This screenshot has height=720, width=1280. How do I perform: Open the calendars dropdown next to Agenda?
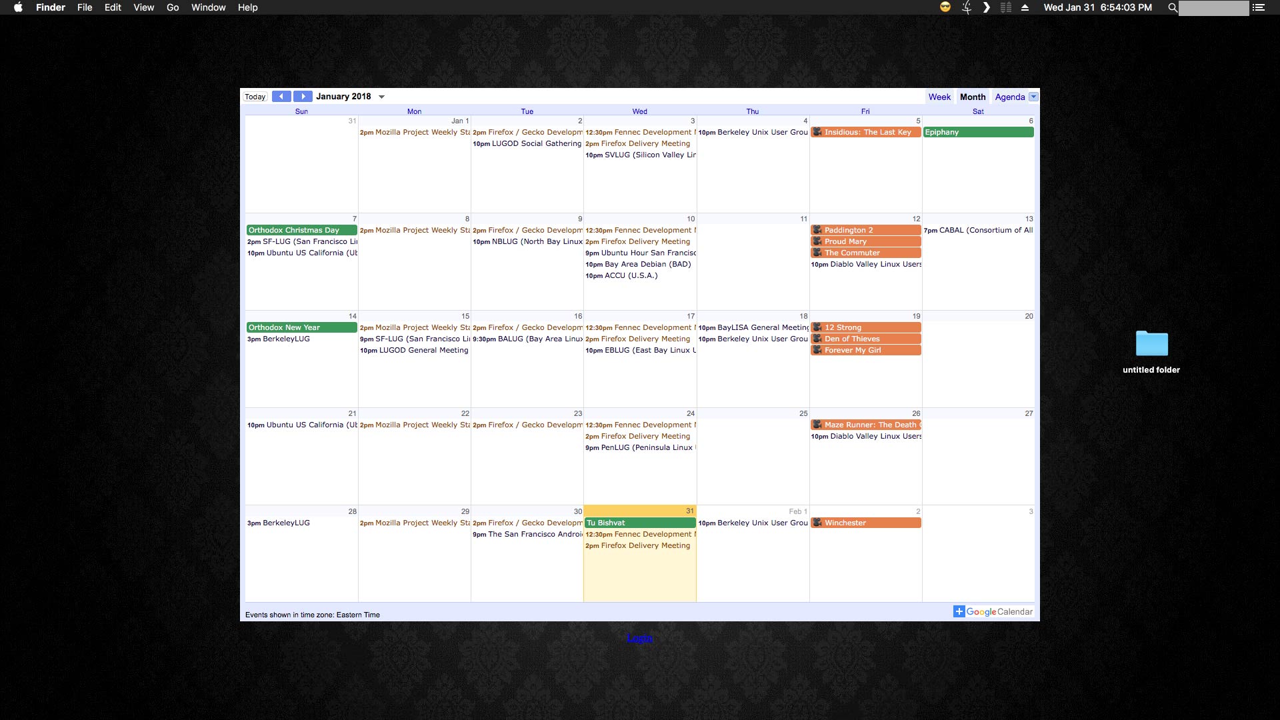(1033, 97)
